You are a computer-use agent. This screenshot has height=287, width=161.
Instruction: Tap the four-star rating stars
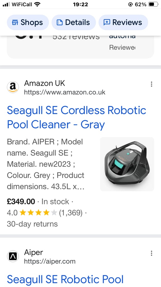[38, 213]
